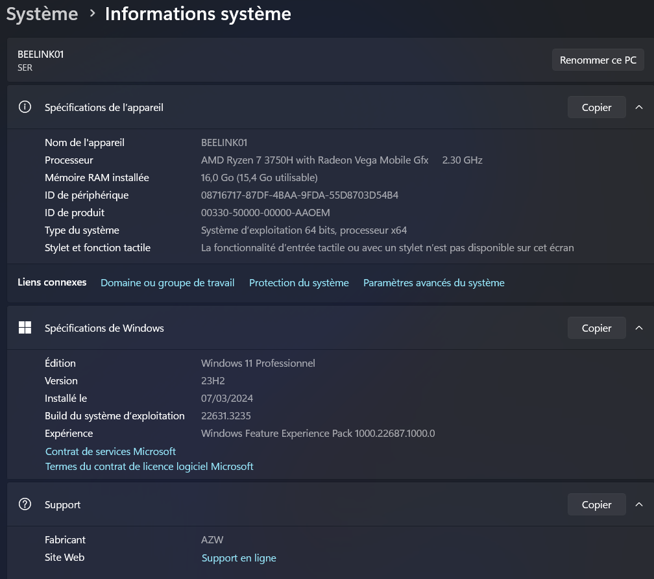Image resolution: width=654 pixels, height=579 pixels.
Task: Open Protection du système link
Action: (x=298, y=283)
